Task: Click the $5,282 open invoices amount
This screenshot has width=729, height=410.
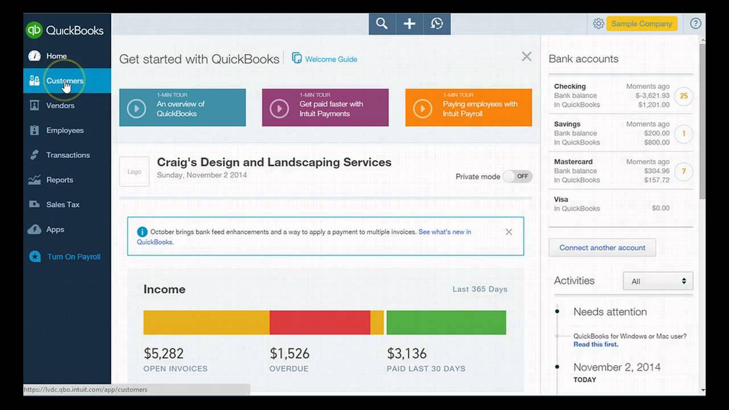Action: coord(163,354)
